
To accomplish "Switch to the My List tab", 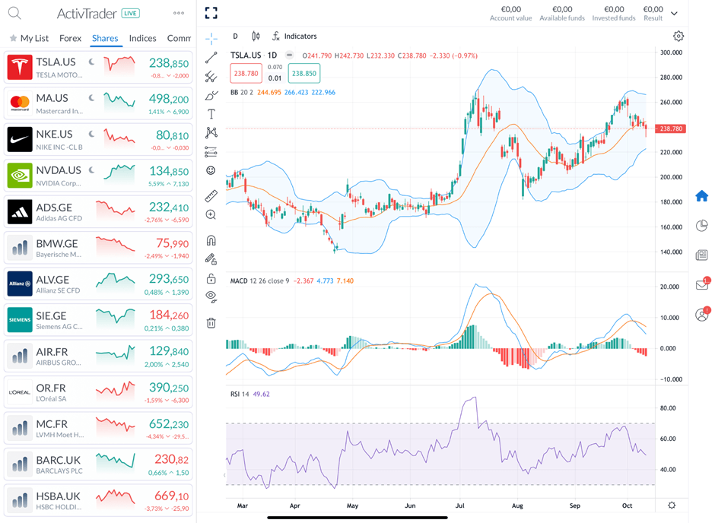I will (29, 38).
